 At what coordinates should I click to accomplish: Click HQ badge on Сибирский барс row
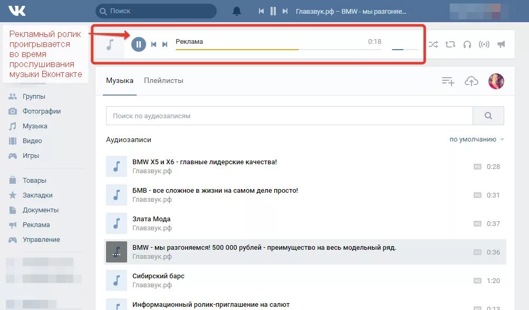[x=477, y=280]
